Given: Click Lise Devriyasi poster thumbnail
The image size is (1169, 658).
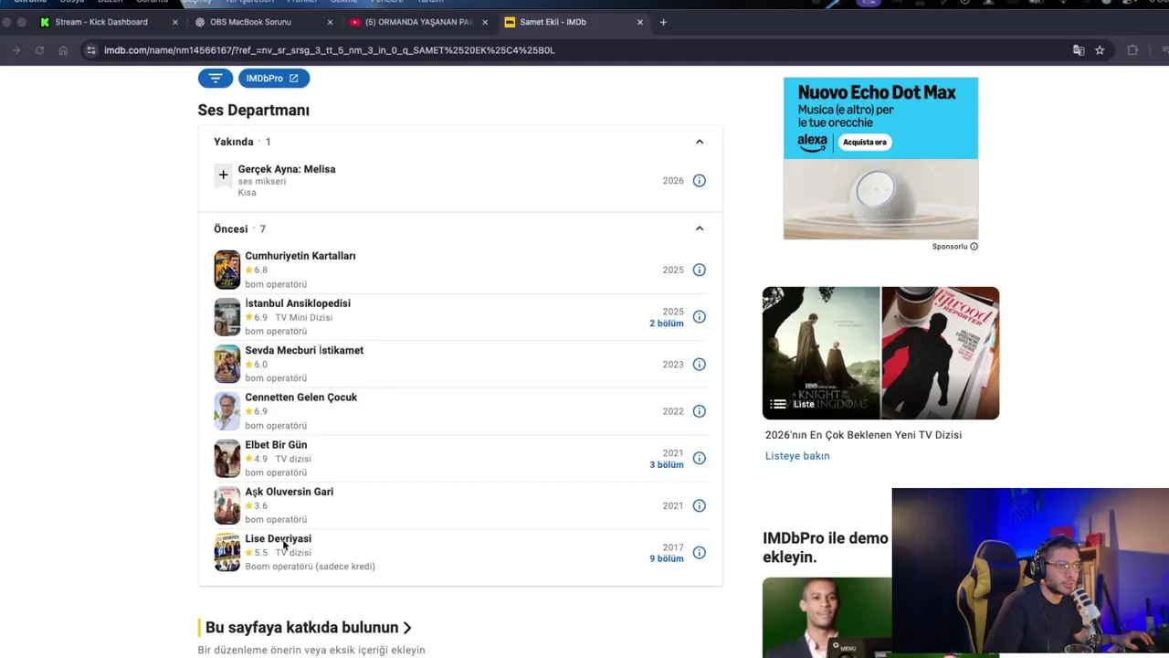Looking at the screenshot, I should point(227,553).
